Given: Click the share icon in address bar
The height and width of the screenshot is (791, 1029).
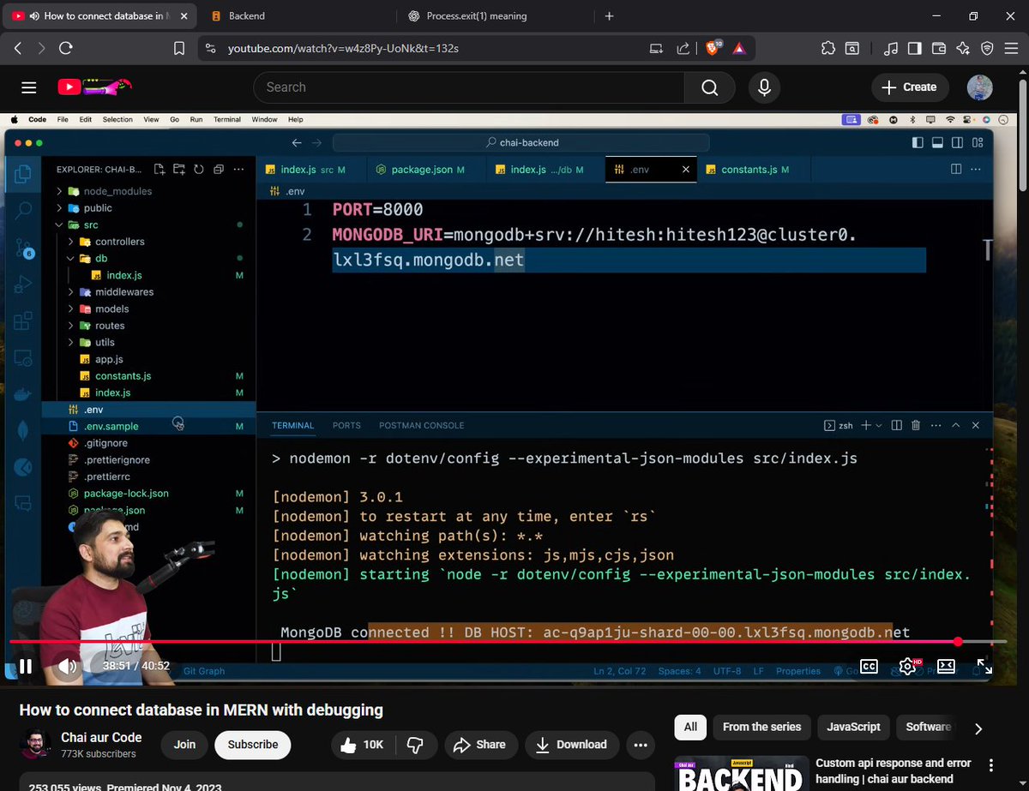Looking at the screenshot, I should tap(683, 49).
